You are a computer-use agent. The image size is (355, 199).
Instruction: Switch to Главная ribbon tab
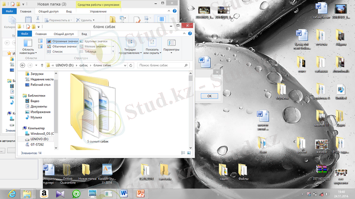click(41, 34)
